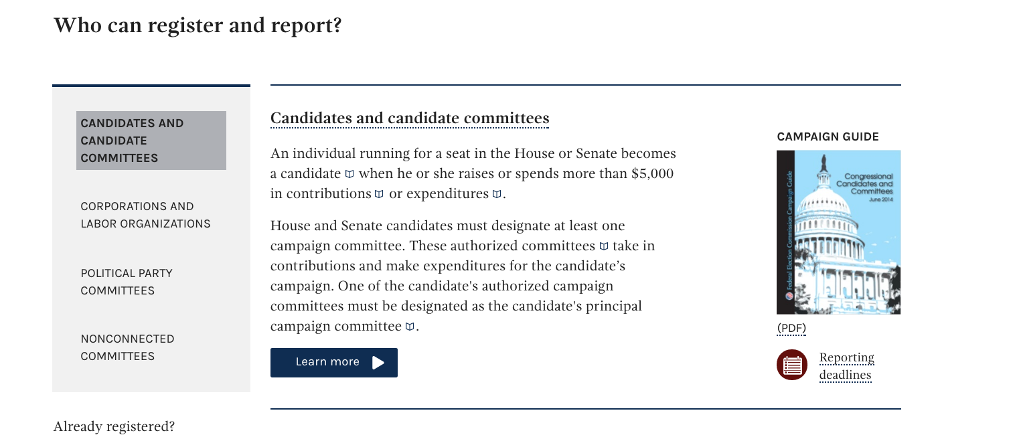Open the glossary definition for "candidate"
The width and height of the screenshot is (1015, 435).
click(349, 173)
